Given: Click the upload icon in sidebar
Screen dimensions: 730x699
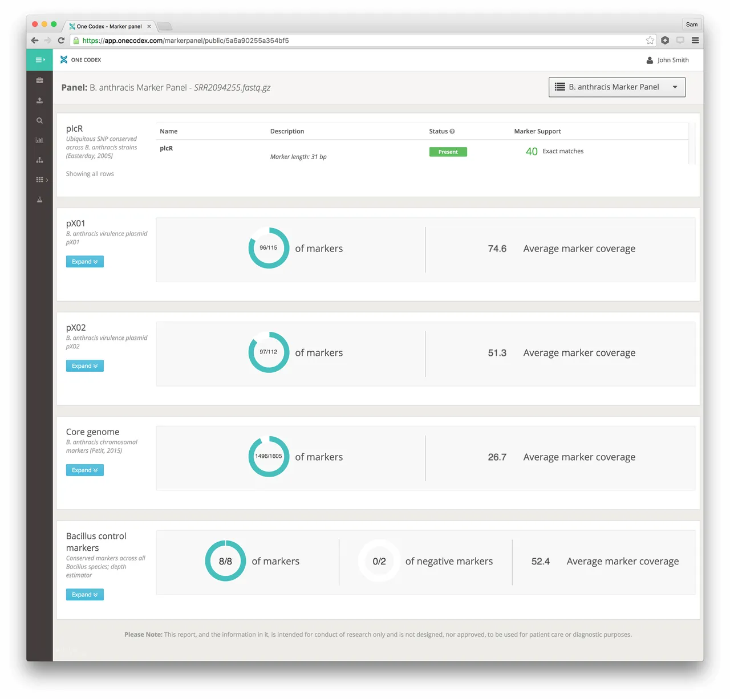Looking at the screenshot, I should [x=39, y=100].
